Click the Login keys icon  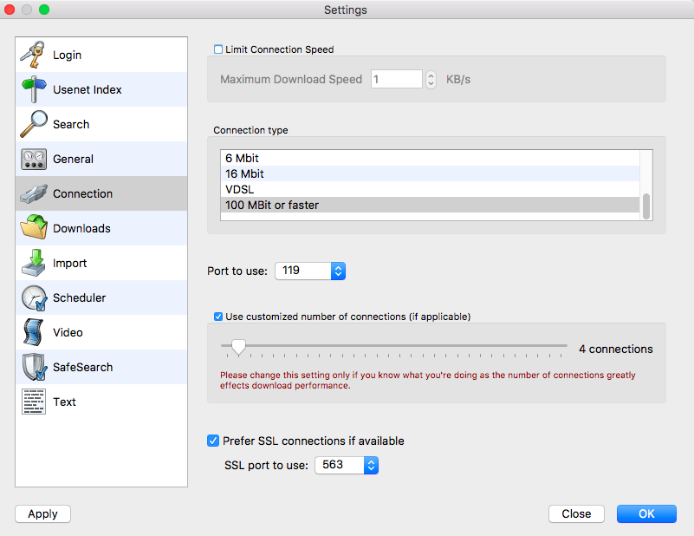click(33, 55)
